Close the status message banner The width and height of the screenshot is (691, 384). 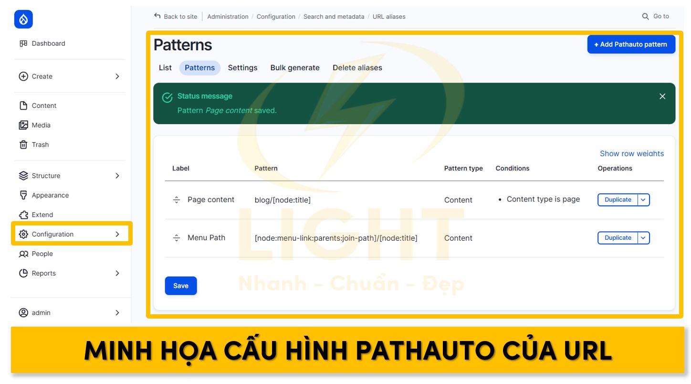click(662, 96)
